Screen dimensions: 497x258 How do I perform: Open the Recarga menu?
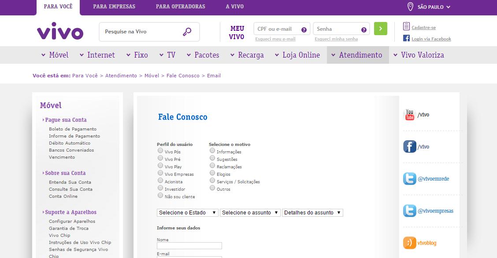pyautogui.click(x=247, y=55)
